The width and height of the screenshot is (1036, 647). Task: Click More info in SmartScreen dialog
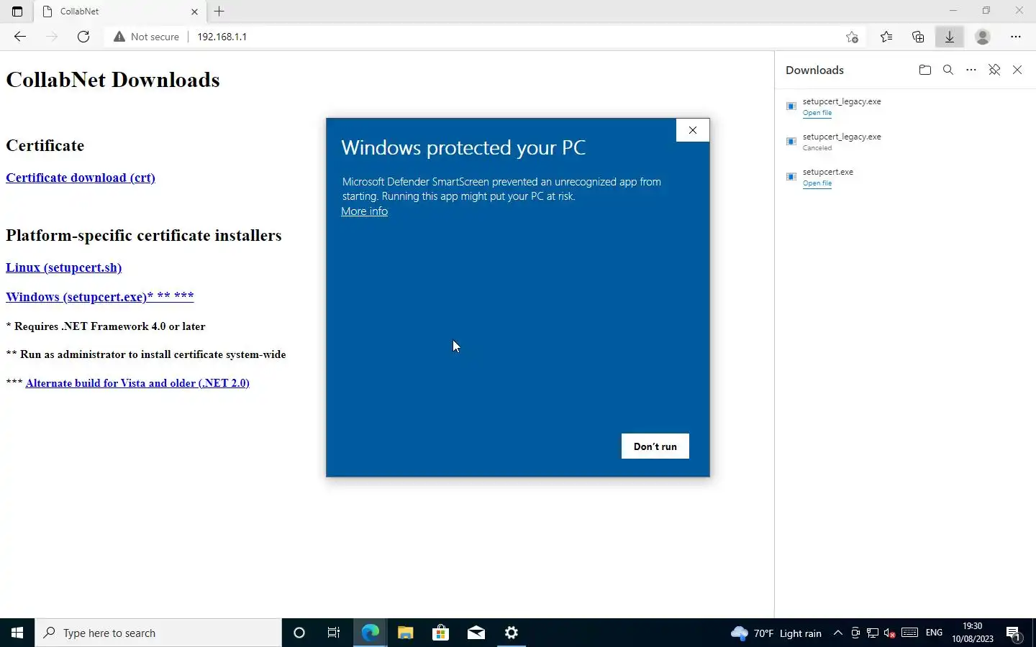click(x=364, y=211)
